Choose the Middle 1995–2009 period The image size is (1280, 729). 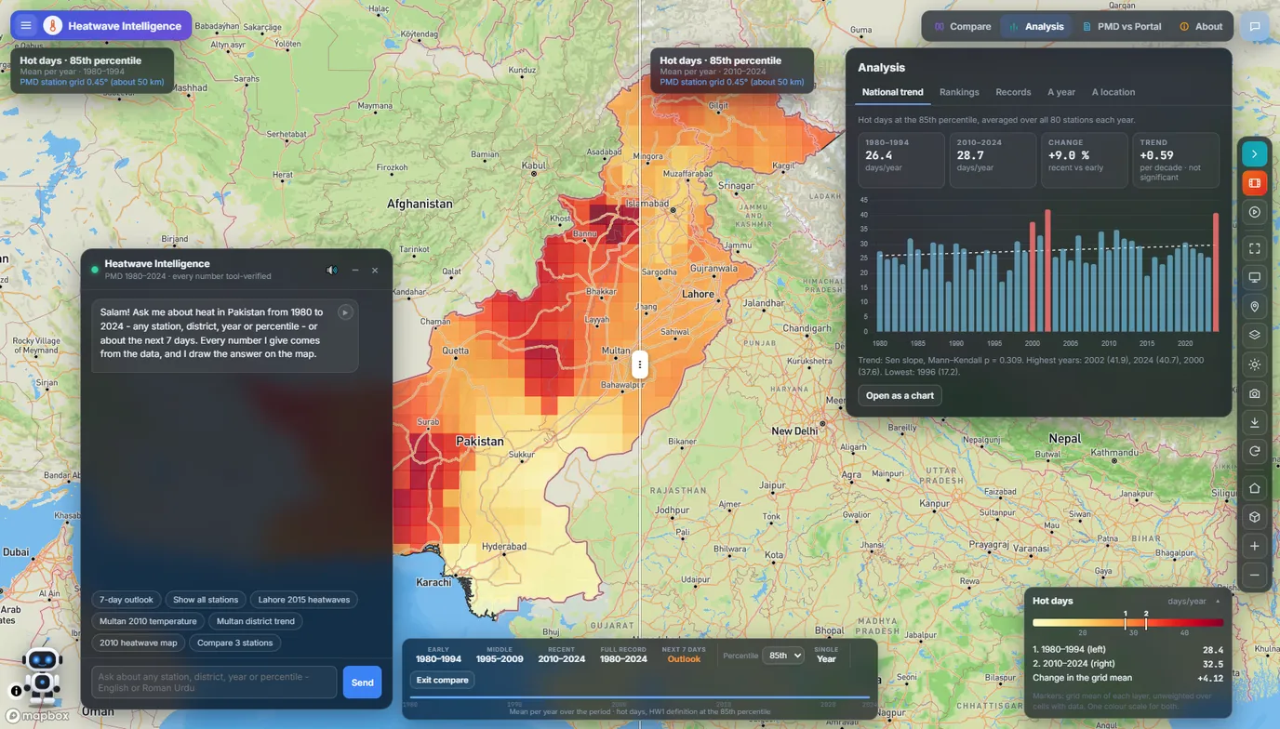(x=500, y=655)
